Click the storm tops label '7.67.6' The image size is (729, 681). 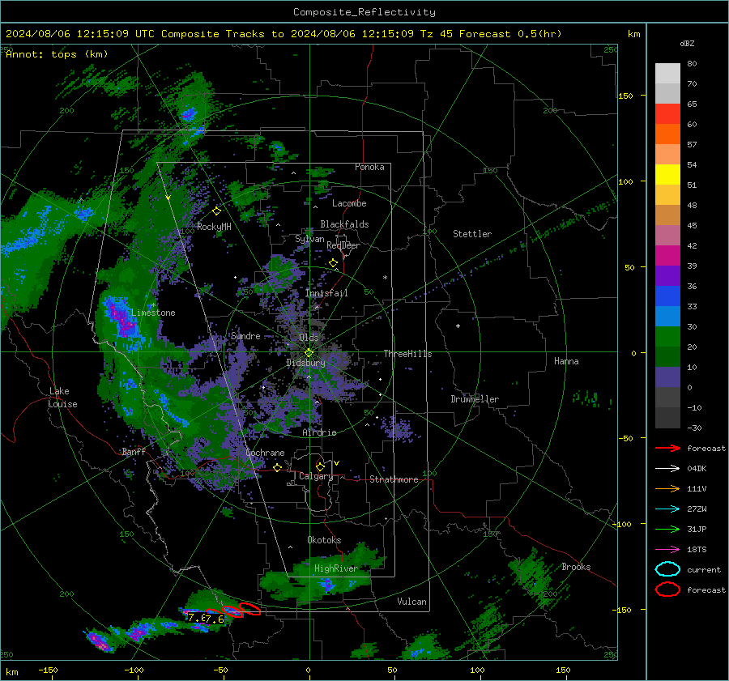[206, 619]
